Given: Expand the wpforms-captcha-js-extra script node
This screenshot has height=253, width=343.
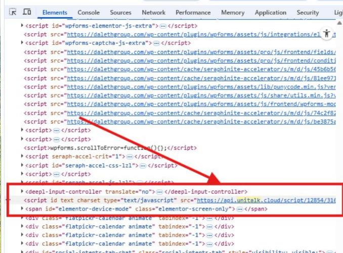Looking at the screenshot, I should [x=22, y=42].
